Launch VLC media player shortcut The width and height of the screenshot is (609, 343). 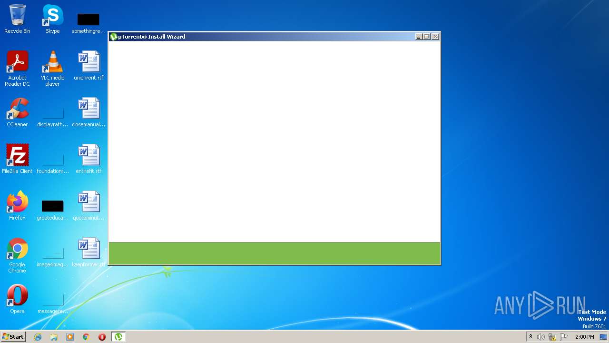(x=53, y=69)
